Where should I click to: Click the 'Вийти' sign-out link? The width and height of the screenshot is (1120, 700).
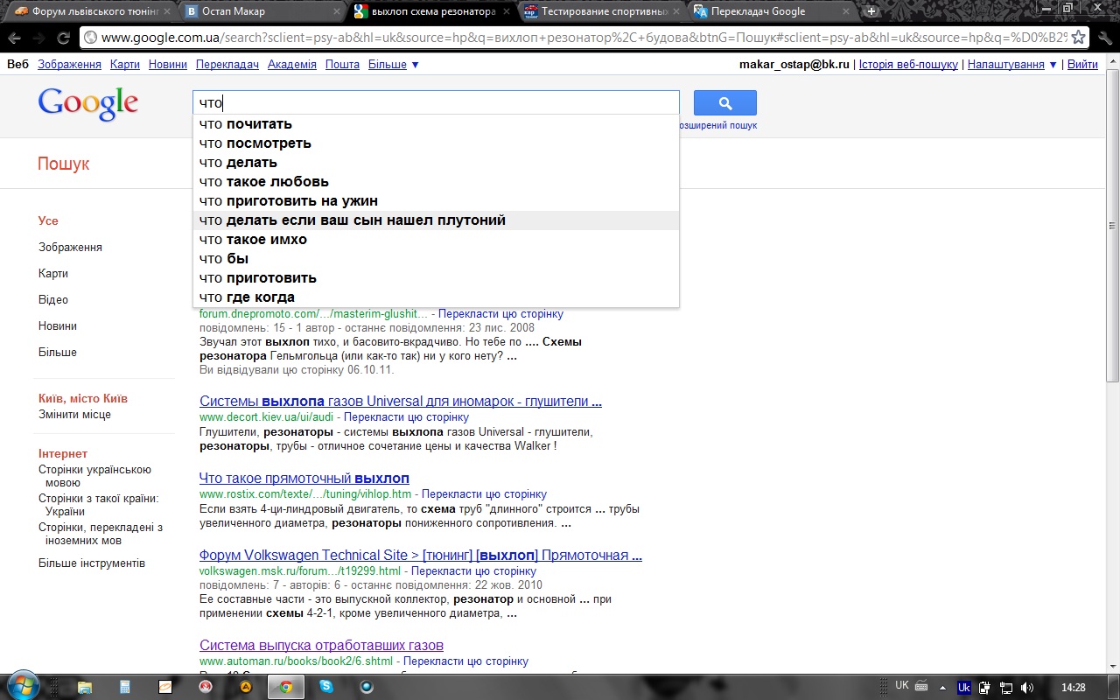click(1082, 65)
